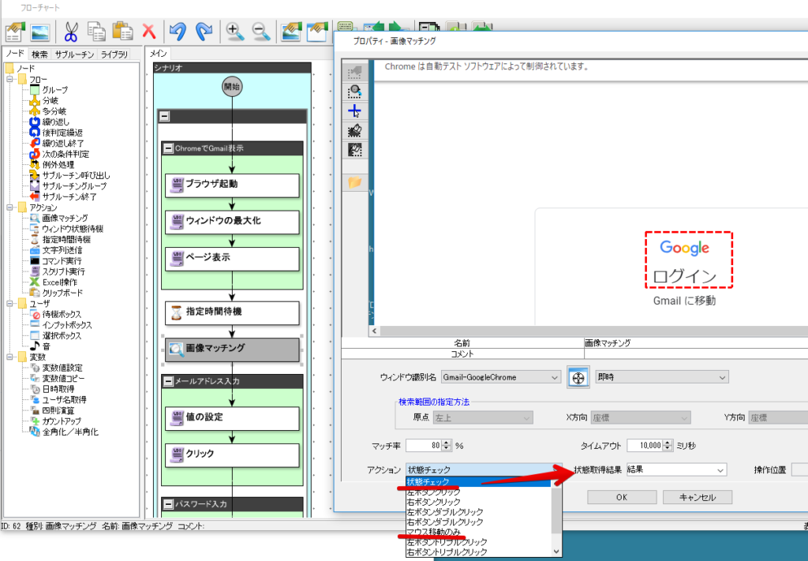Click the blue redo arrow icon
This screenshot has width=808, height=561.
(204, 32)
